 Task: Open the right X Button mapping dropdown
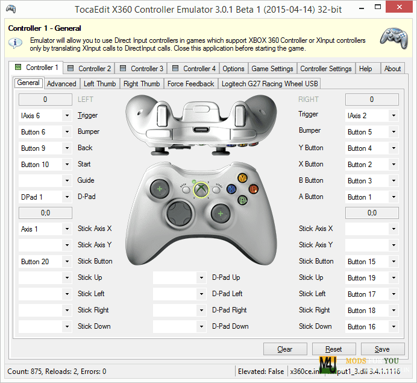tap(393, 164)
